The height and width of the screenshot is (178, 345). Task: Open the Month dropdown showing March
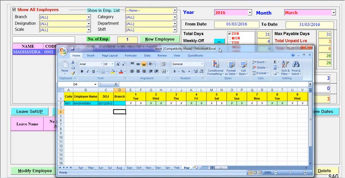[x=333, y=13]
